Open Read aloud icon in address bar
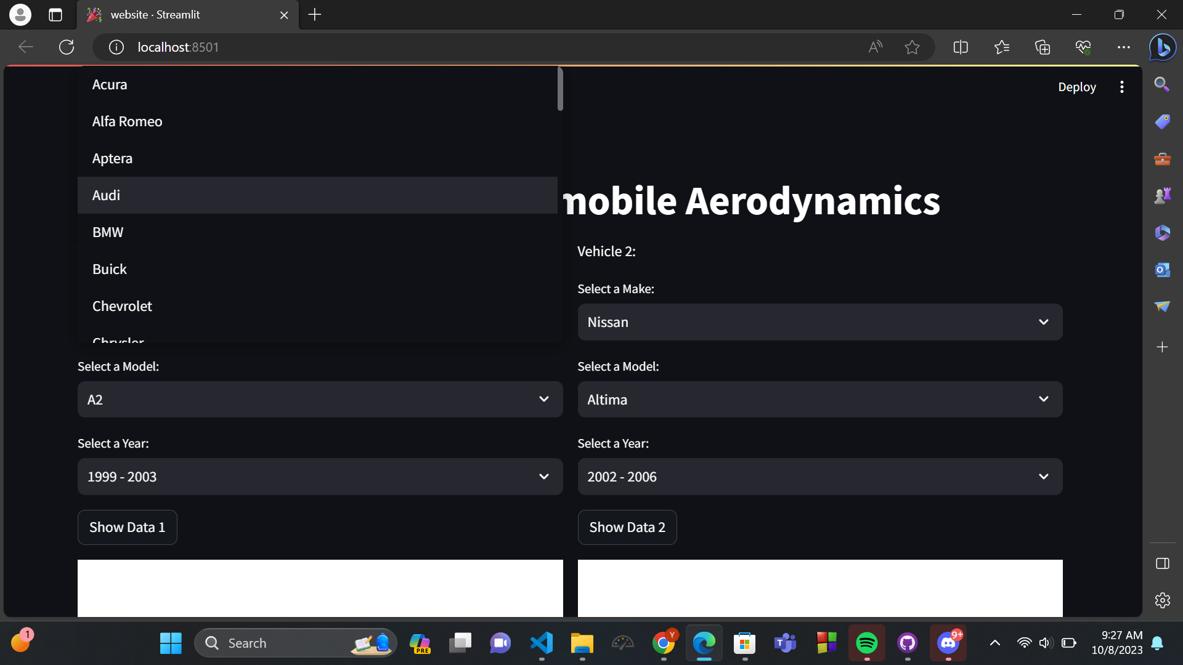1183x665 pixels. (875, 47)
